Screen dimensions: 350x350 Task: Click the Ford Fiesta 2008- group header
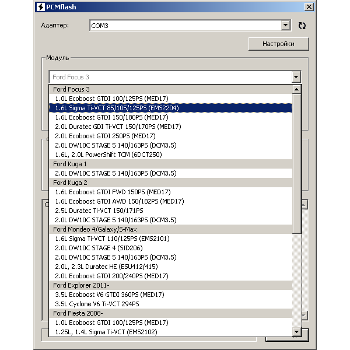[x=170, y=313]
